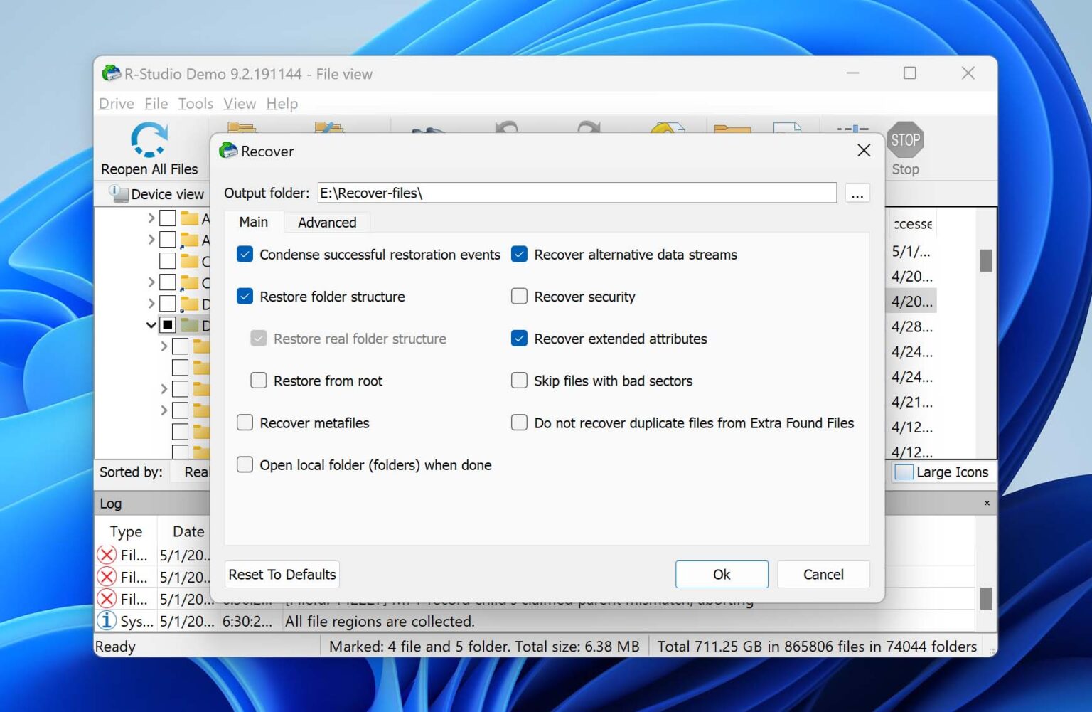Check Skip files with bad sectors
The image size is (1092, 712).
(519, 381)
